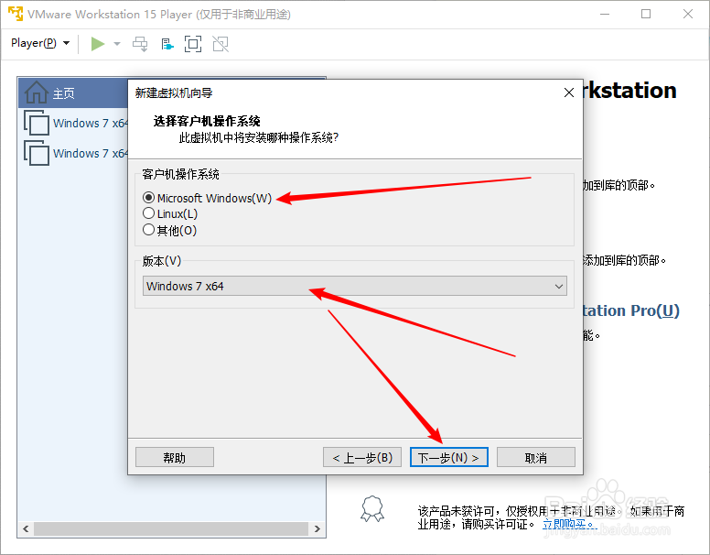Viewport: 710px width, 555px height.
Task: Select 其他(O) radio option
Action: tap(169, 231)
